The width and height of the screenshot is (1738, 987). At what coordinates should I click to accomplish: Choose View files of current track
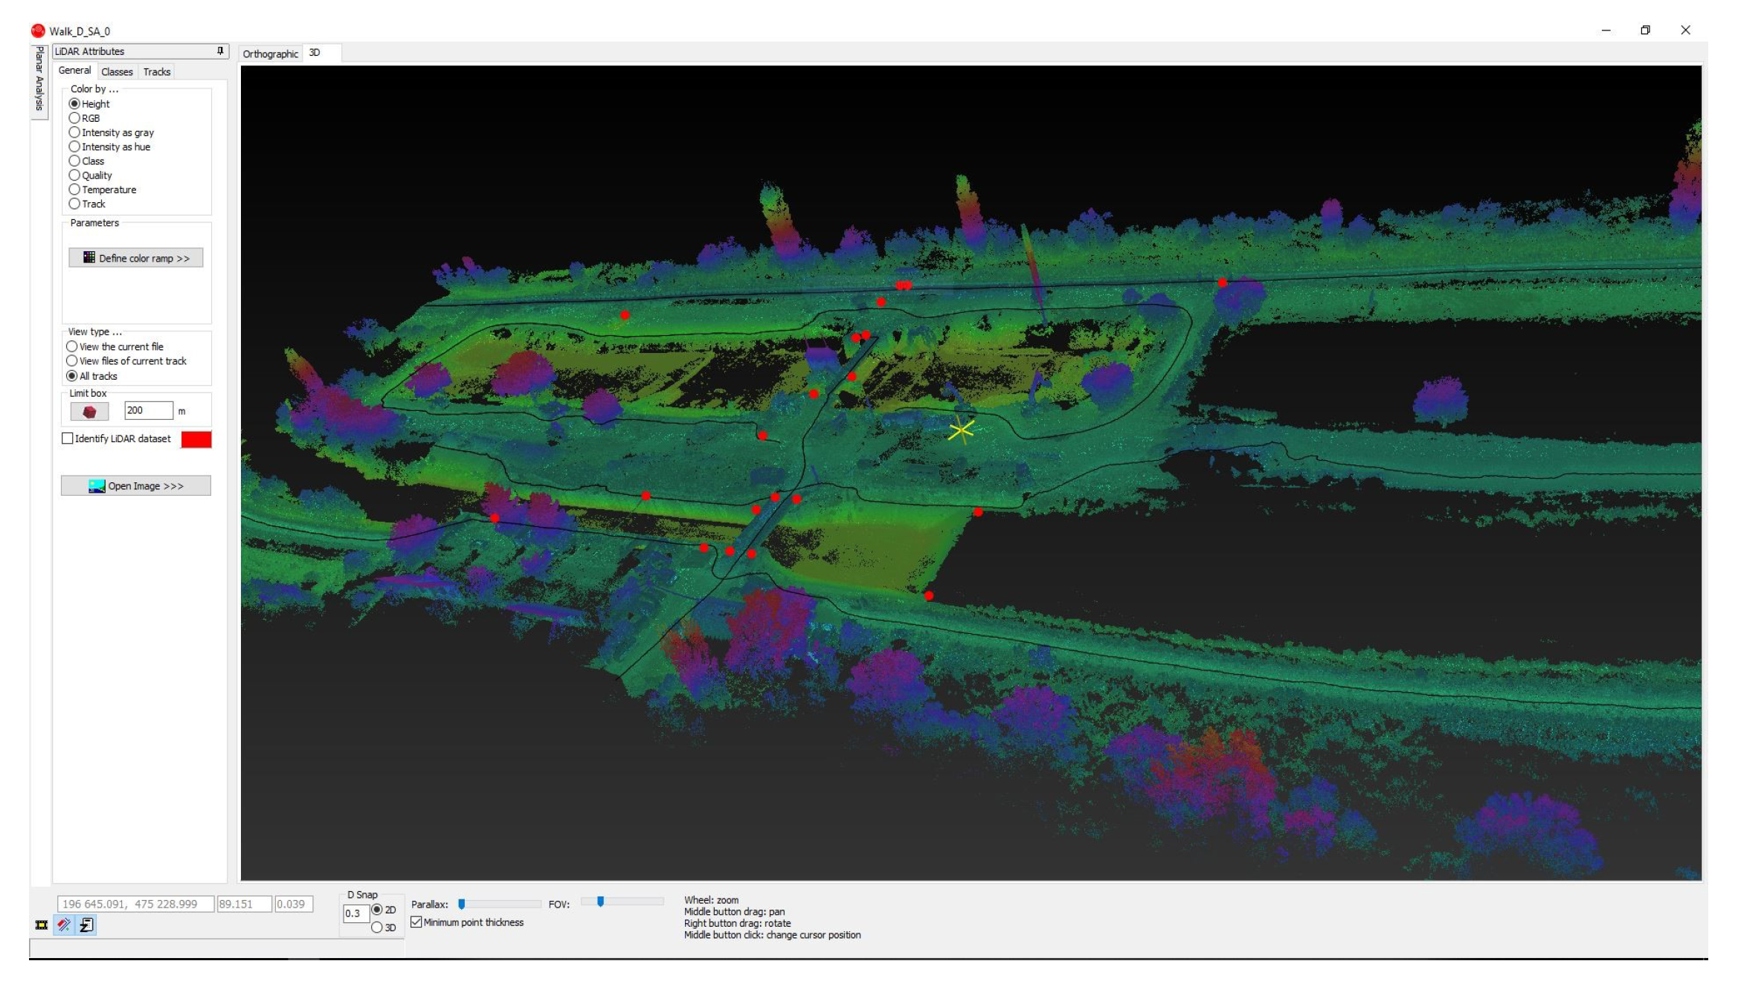pyautogui.click(x=72, y=360)
